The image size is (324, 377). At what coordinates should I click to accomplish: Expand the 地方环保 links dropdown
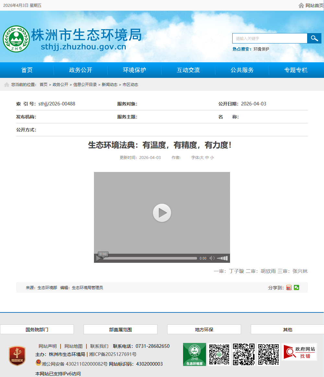(204, 329)
